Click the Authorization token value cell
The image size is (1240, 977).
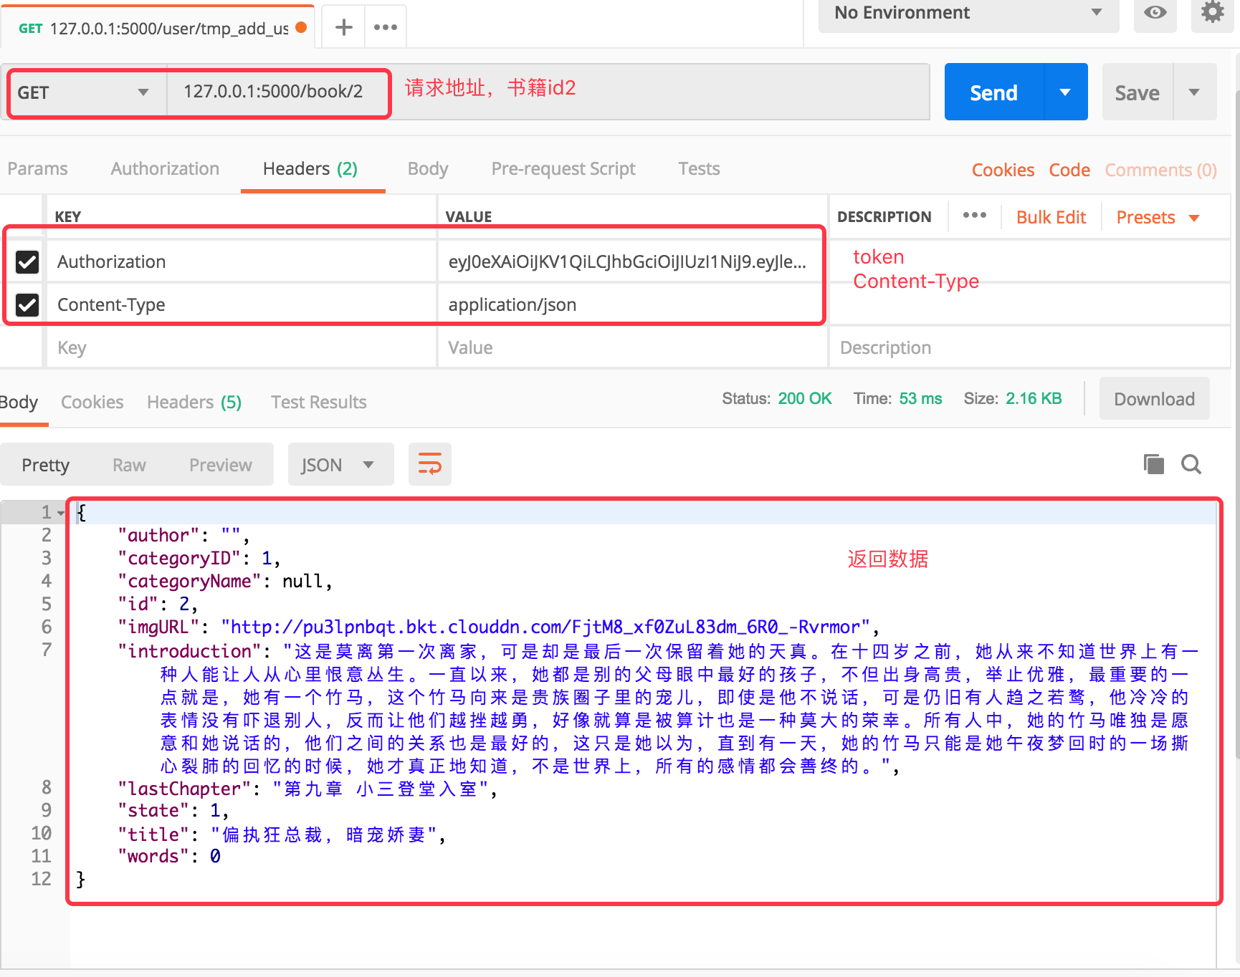[x=632, y=262]
